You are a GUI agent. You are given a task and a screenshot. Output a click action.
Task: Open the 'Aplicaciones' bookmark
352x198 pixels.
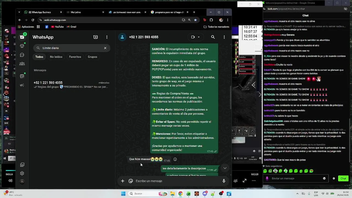pos(26,27)
